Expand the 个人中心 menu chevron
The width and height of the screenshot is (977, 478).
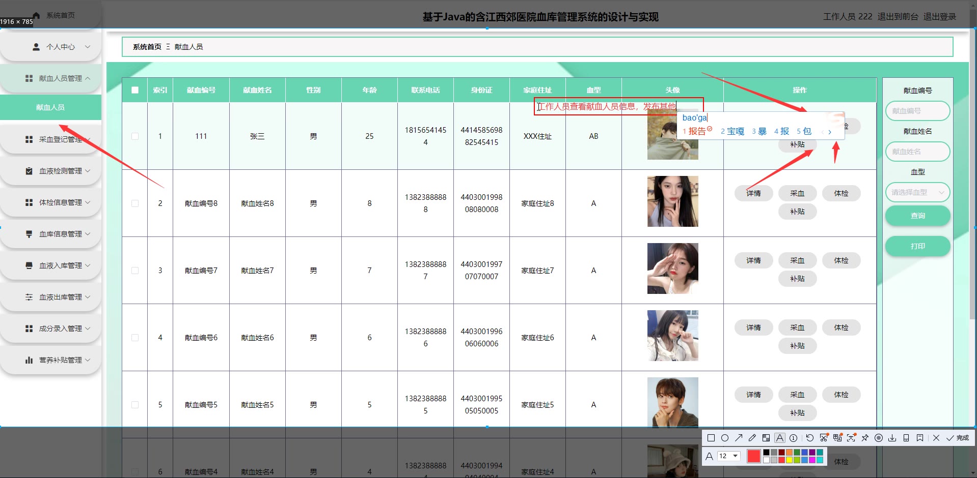(88, 47)
